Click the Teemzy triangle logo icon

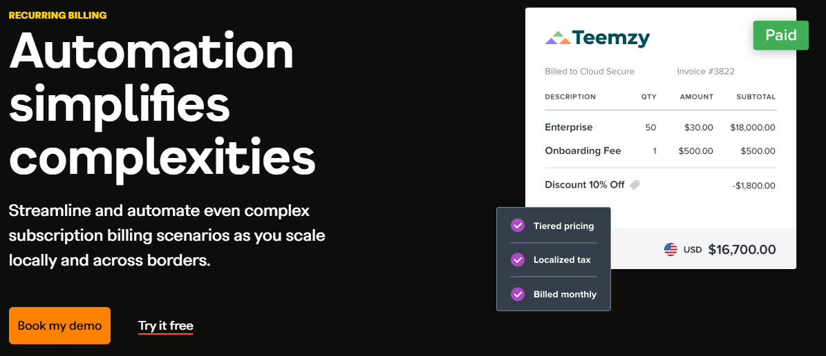(558, 39)
